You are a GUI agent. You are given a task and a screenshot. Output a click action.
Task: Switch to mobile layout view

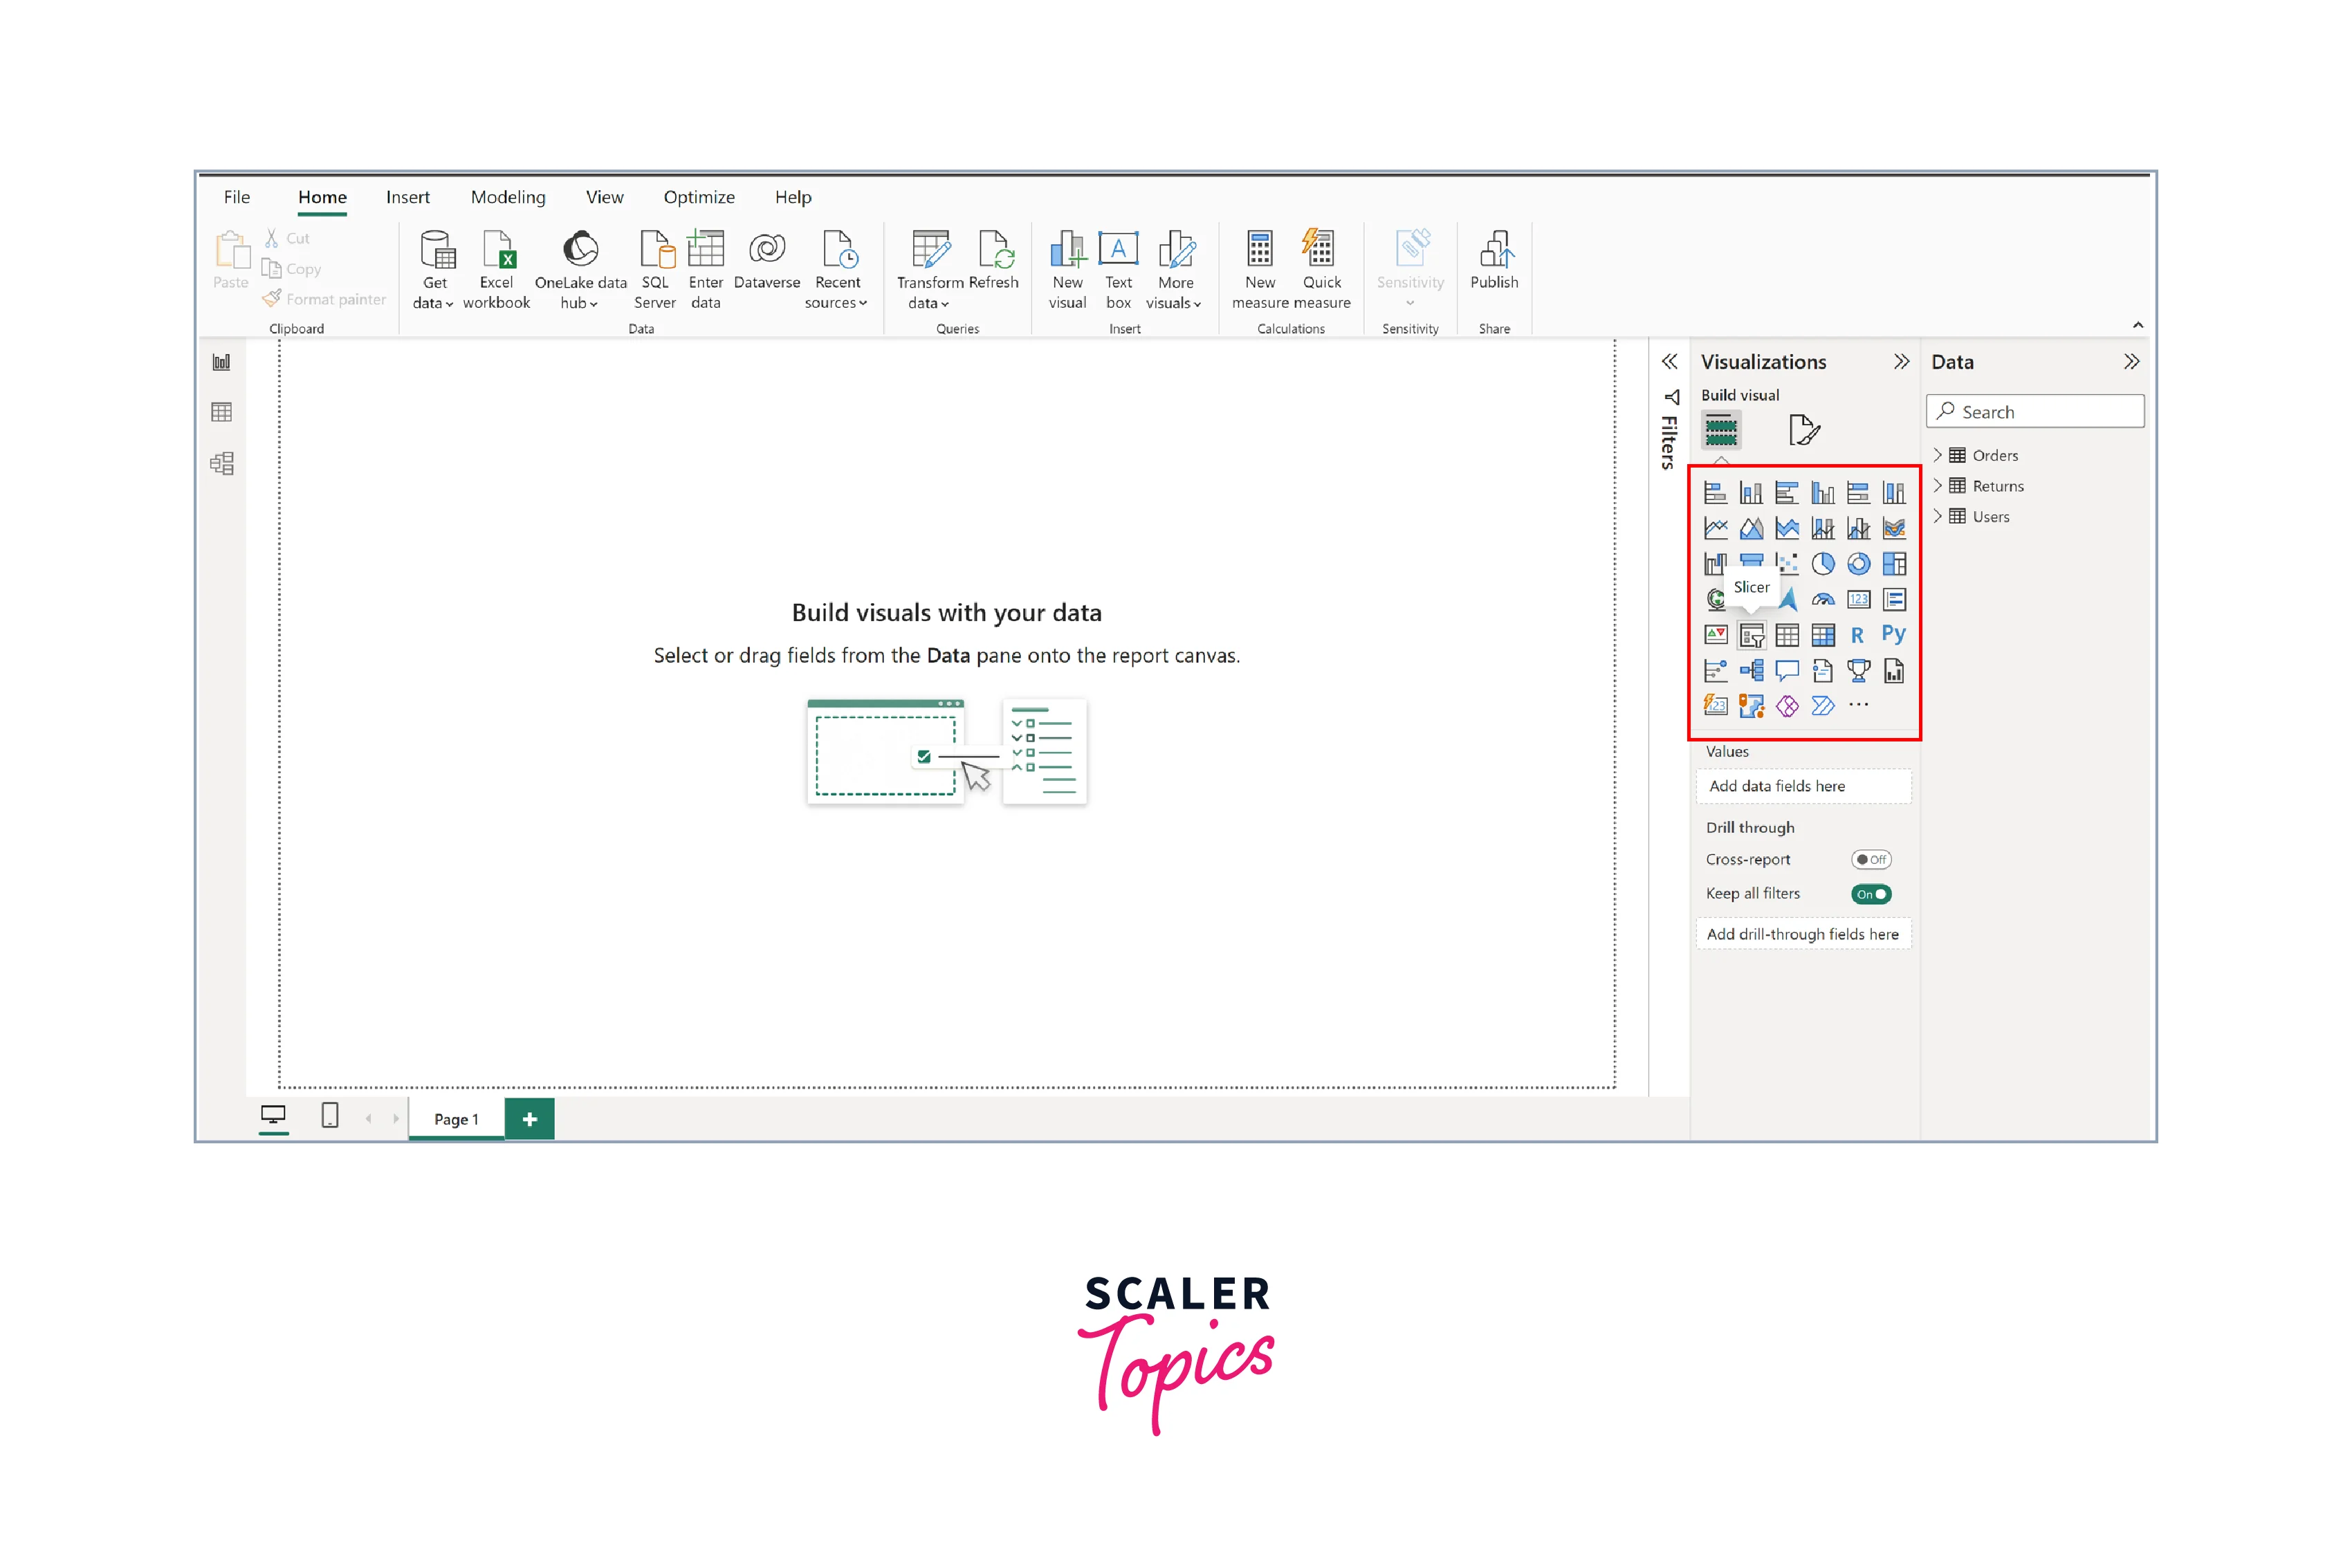click(330, 1116)
